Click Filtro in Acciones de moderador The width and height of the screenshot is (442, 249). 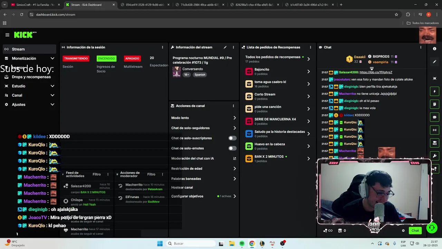pyautogui.click(x=151, y=174)
